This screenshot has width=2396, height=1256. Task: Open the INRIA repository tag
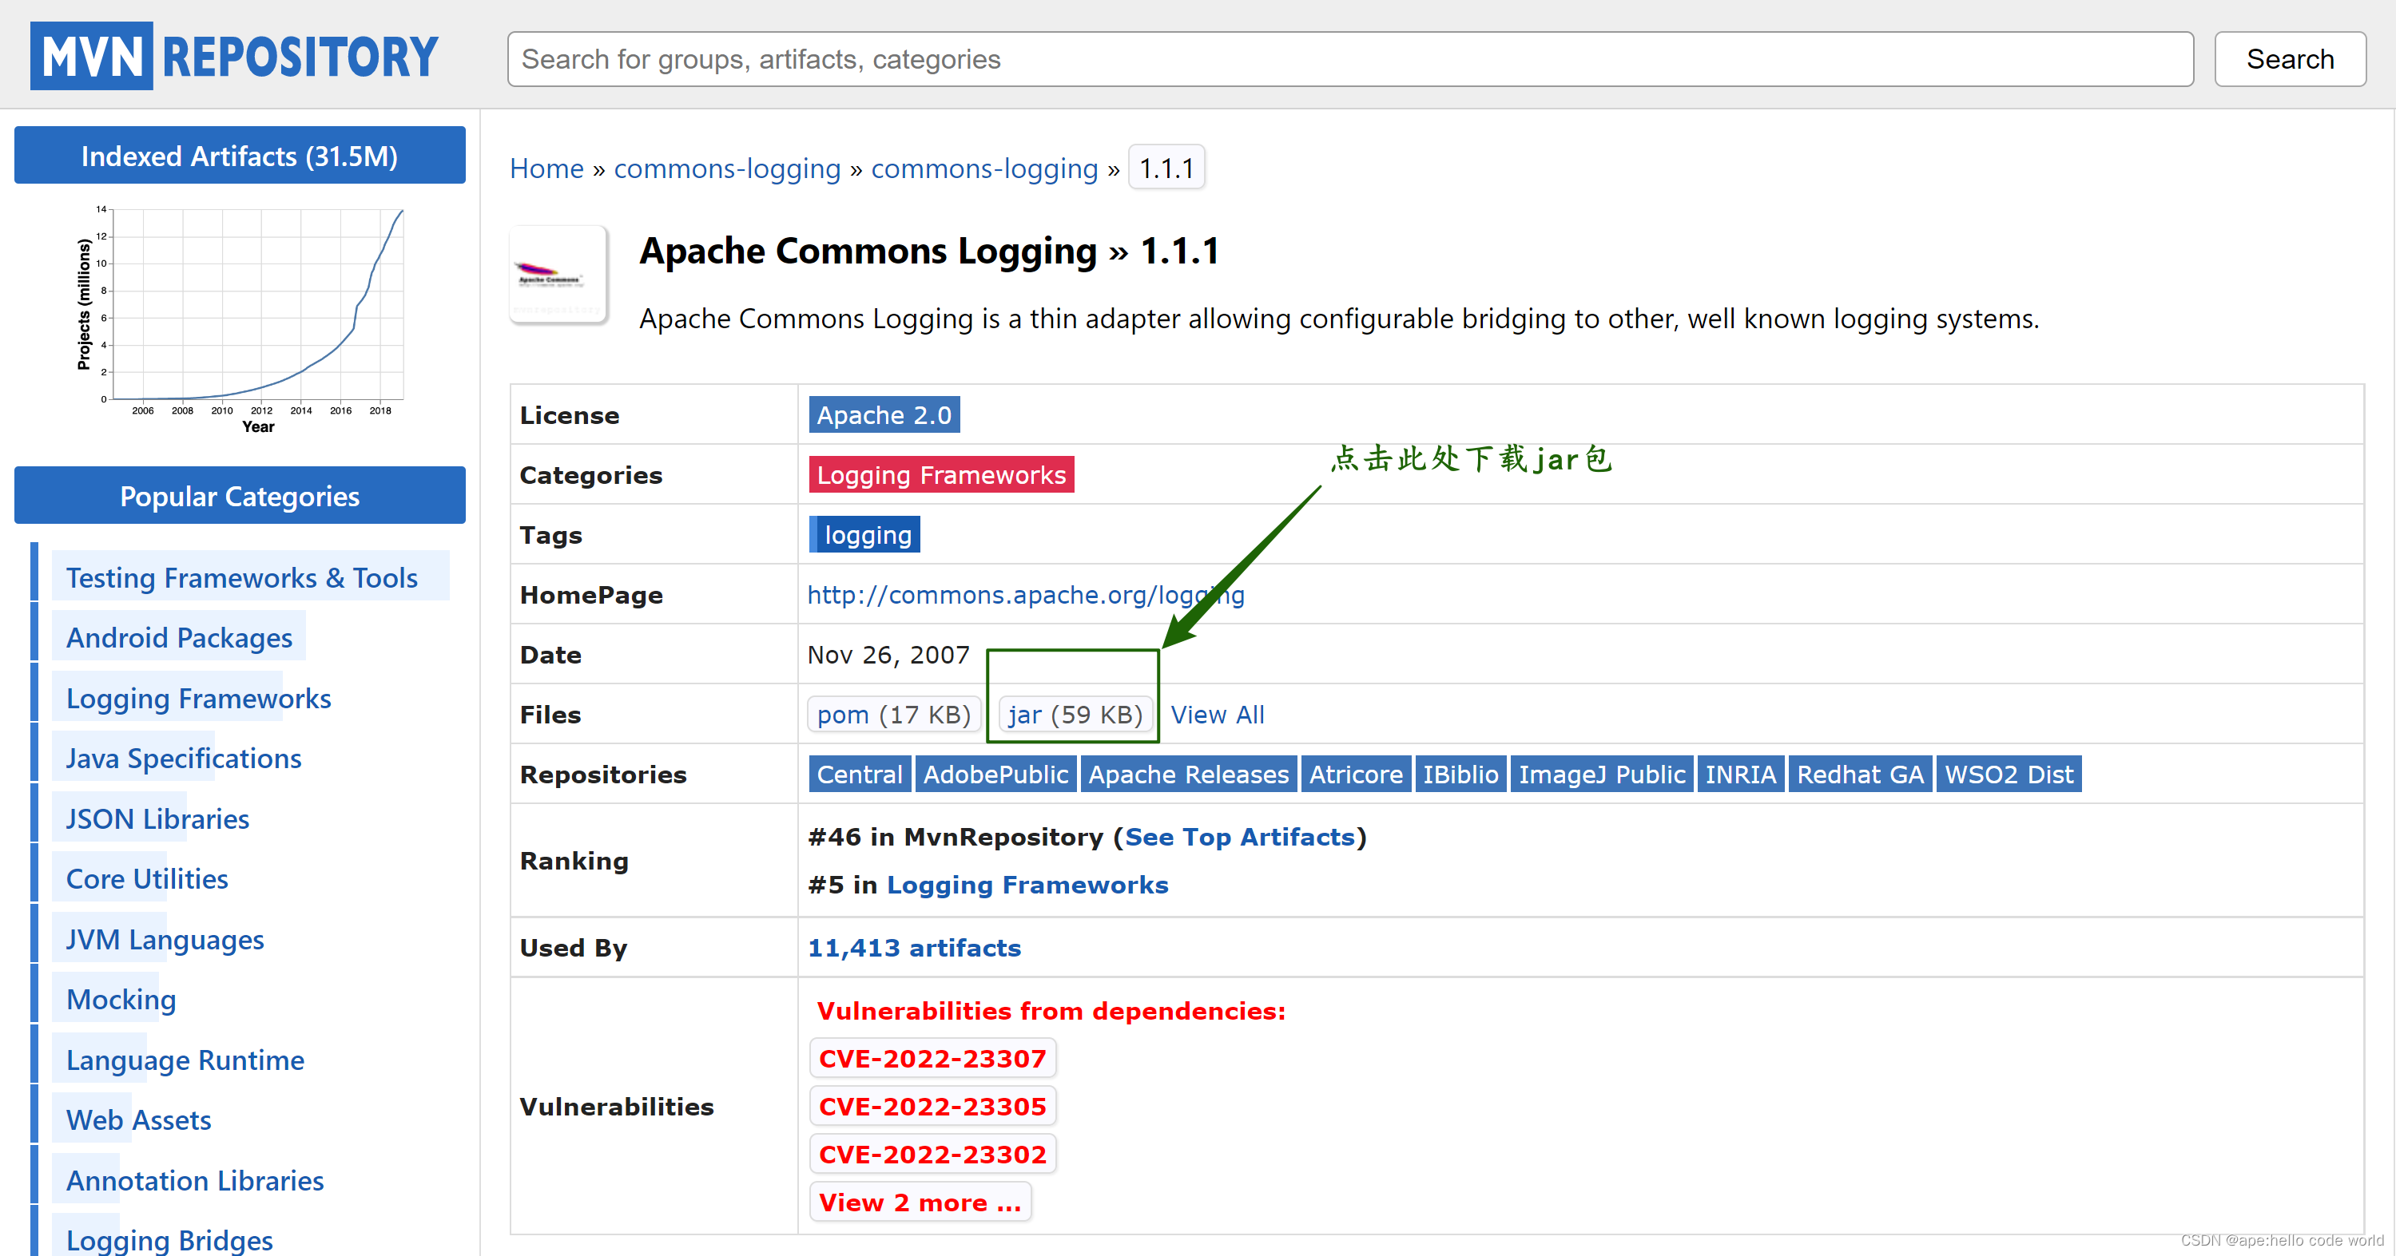(x=1739, y=775)
